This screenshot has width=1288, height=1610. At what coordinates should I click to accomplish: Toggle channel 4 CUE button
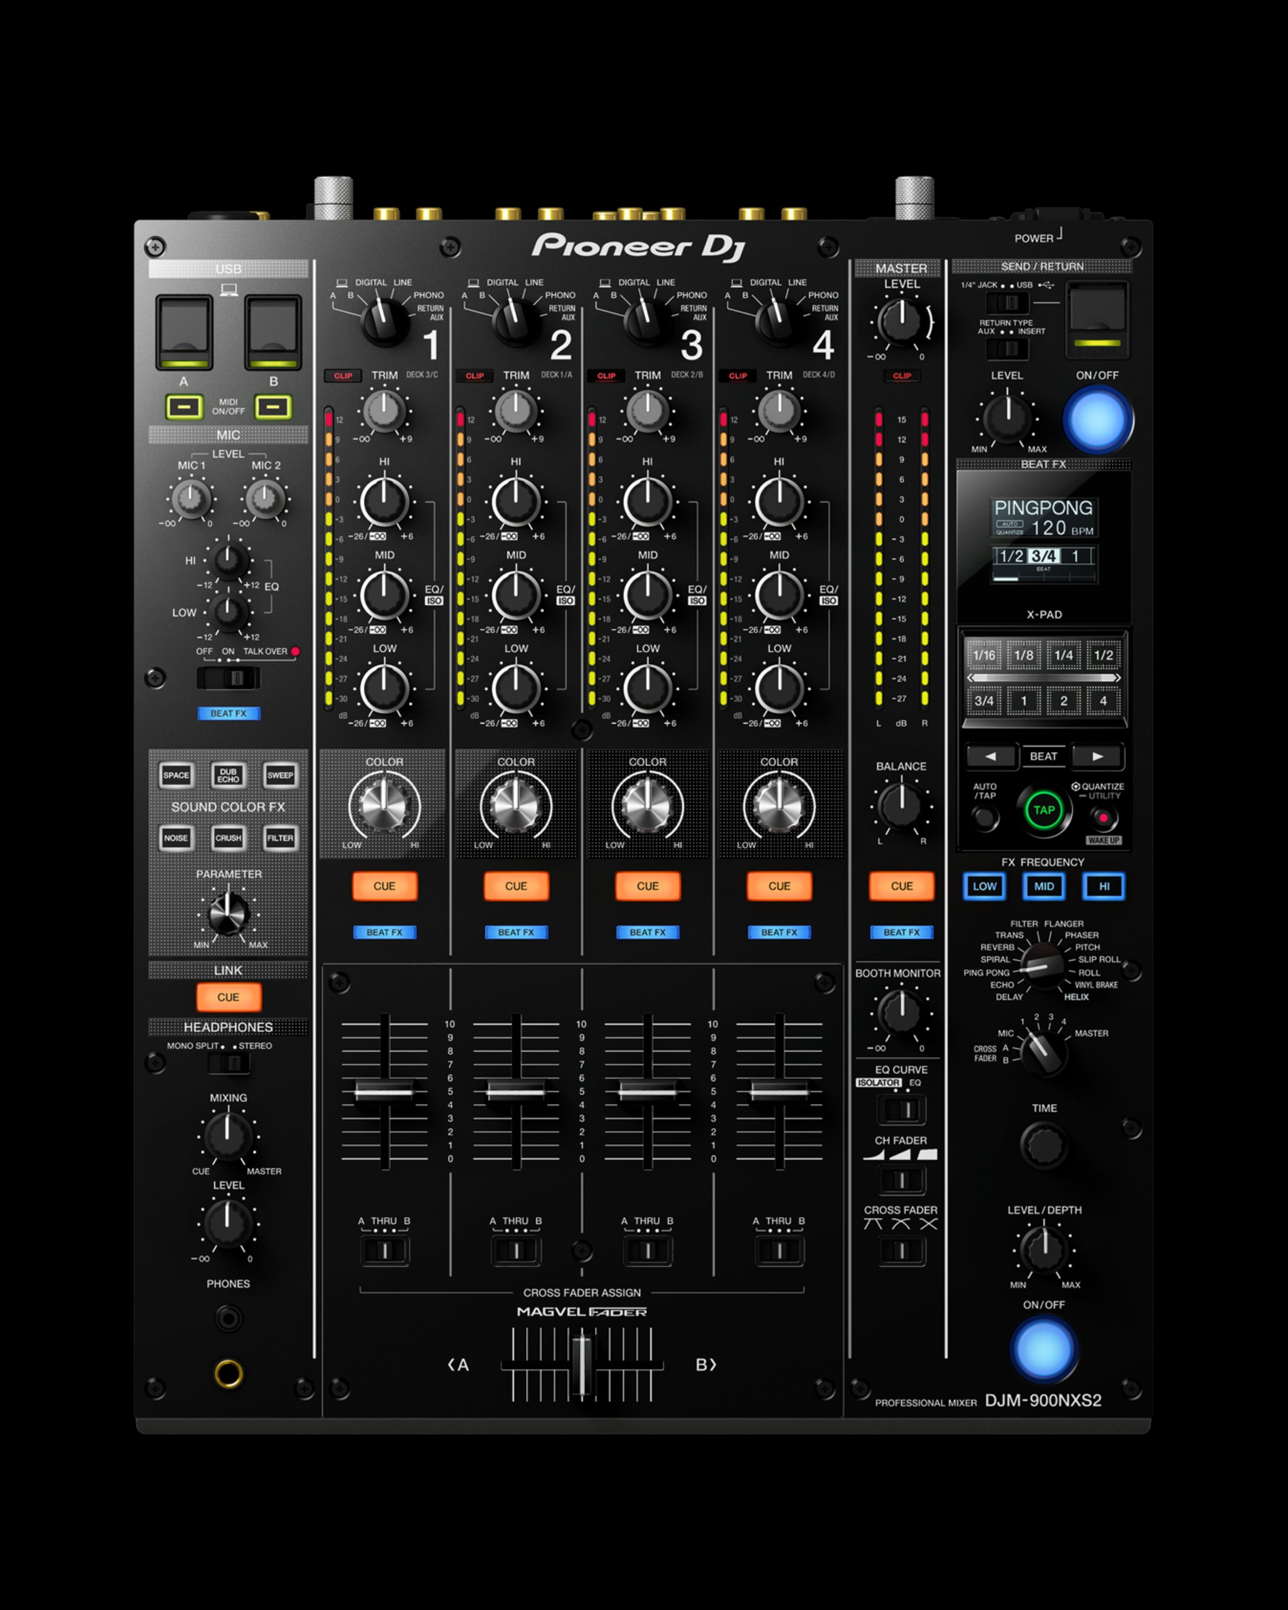click(x=779, y=886)
